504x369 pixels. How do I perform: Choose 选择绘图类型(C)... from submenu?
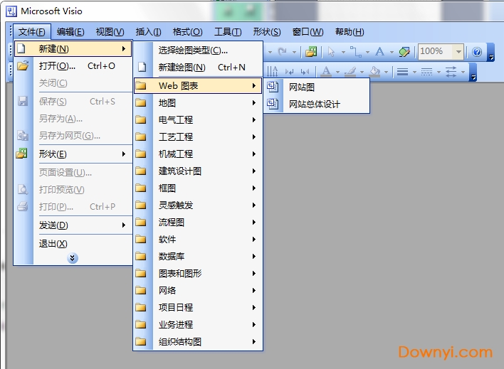[x=193, y=50]
